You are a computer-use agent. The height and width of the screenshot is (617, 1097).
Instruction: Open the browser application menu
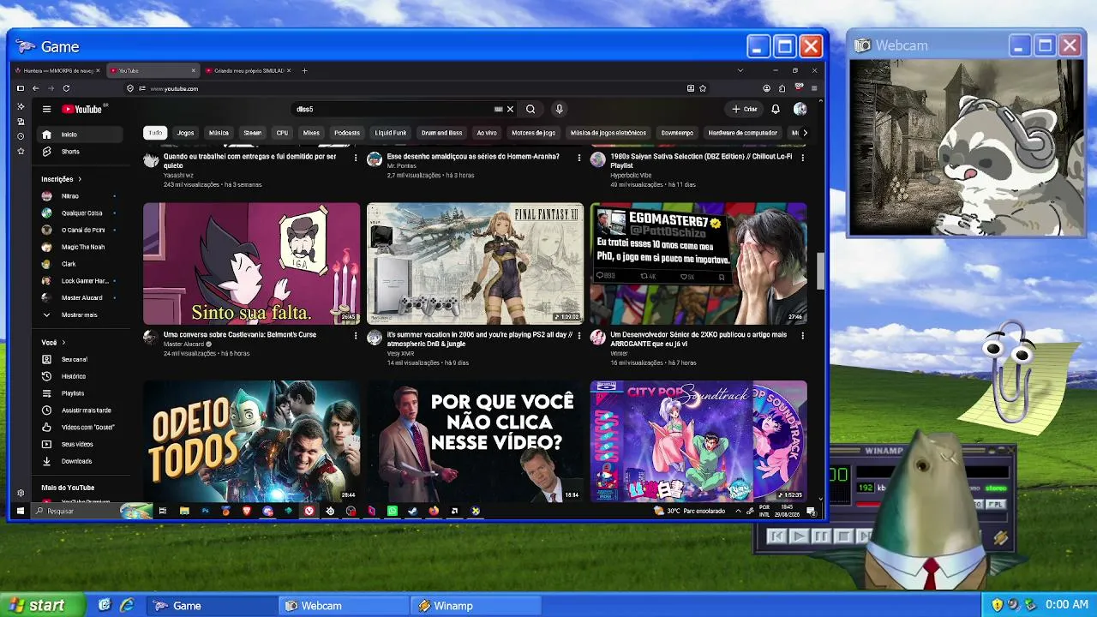pos(814,88)
